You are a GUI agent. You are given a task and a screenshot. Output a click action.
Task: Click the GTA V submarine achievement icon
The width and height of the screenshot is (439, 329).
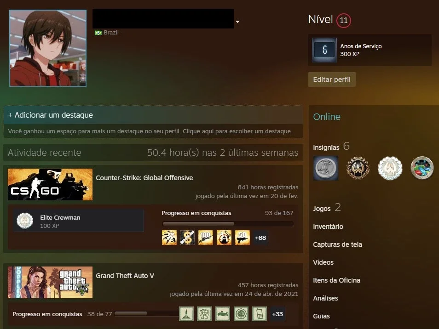[223, 314]
